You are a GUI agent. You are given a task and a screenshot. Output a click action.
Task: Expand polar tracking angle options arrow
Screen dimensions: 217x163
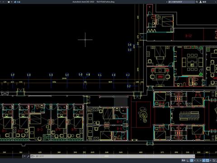(194, 160)
